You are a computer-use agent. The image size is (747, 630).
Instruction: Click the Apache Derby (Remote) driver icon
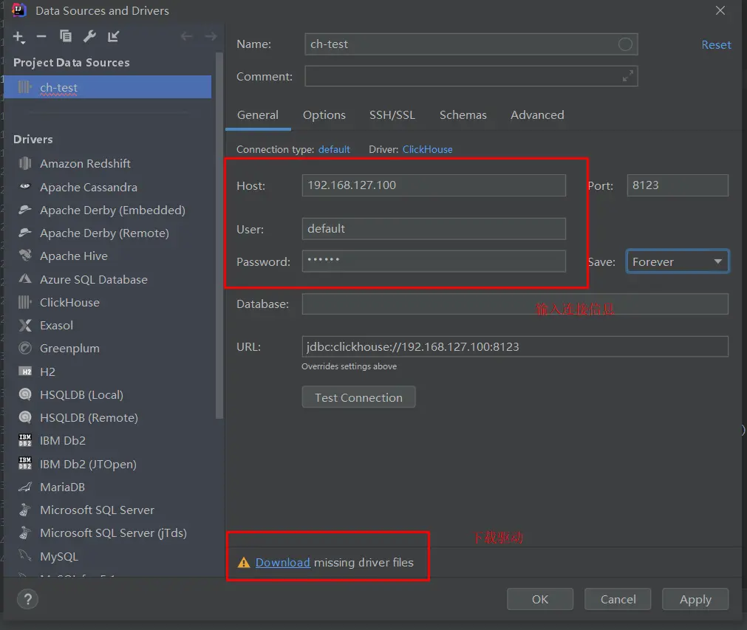[25, 233]
